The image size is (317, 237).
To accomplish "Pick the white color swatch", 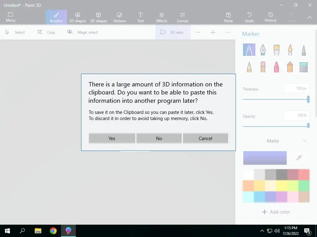I will pyautogui.click(x=248, y=175).
